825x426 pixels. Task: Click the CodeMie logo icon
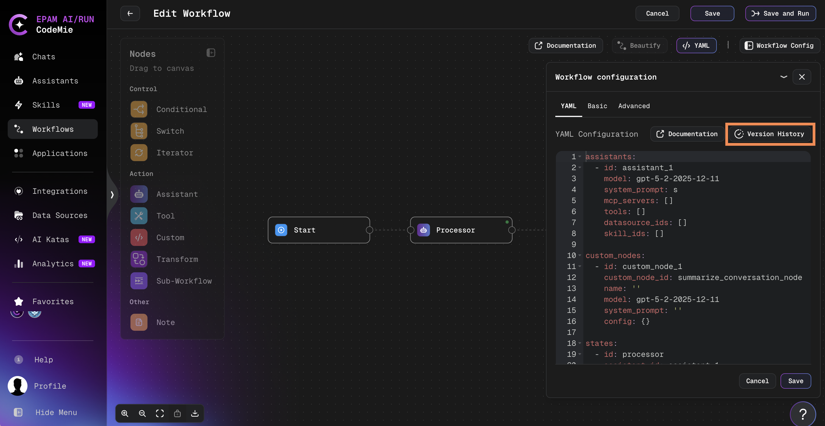tap(19, 24)
